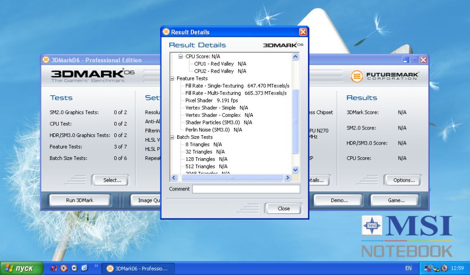Click the 12:59 system clock

pyautogui.click(x=457, y=268)
